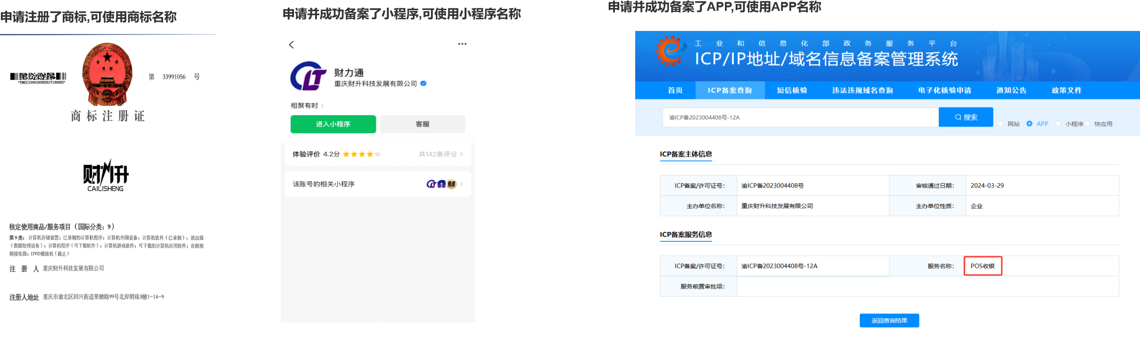Click the 返回查询结果 button
The image size is (1140, 340).
889,321
